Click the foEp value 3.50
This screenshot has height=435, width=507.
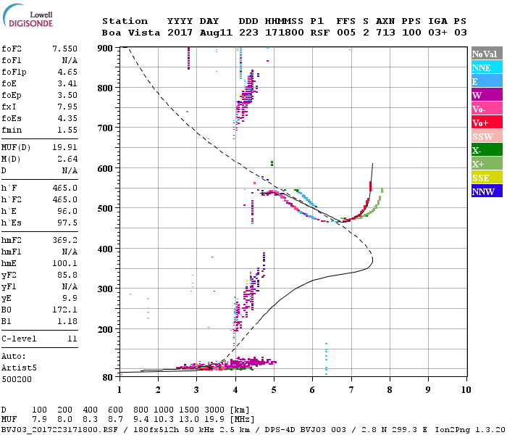67,95
